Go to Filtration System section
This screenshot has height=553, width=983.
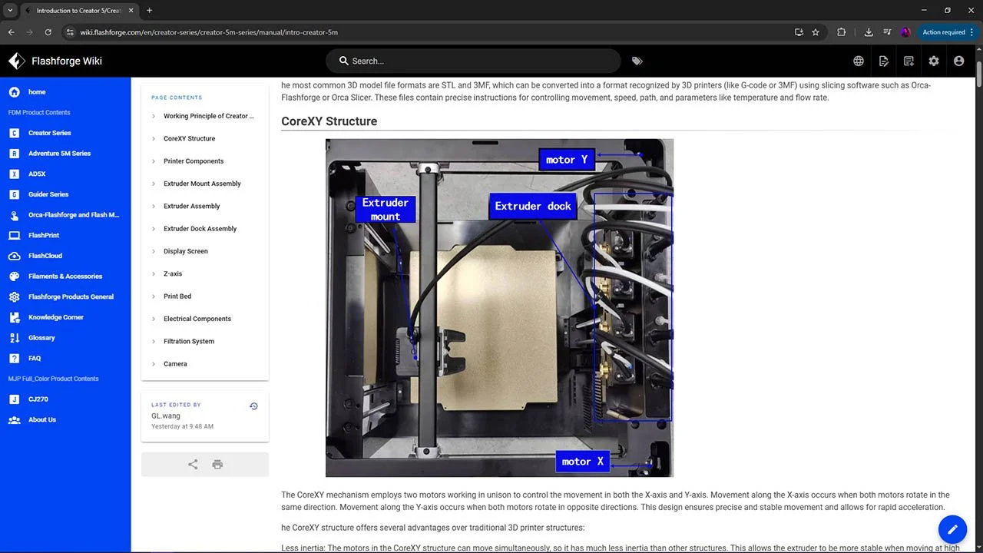[x=189, y=341]
